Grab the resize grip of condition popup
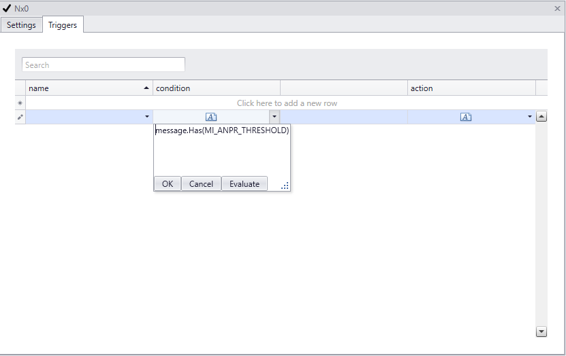The width and height of the screenshot is (566, 356). coord(285,185)
